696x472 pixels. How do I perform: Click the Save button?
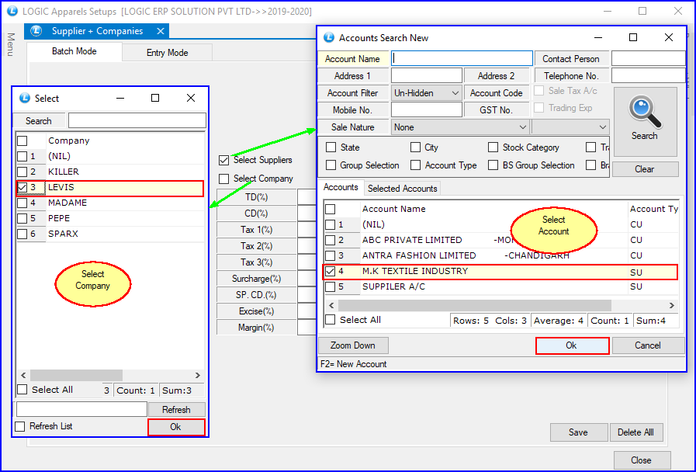pyautogui.click(x=578, y=432)
